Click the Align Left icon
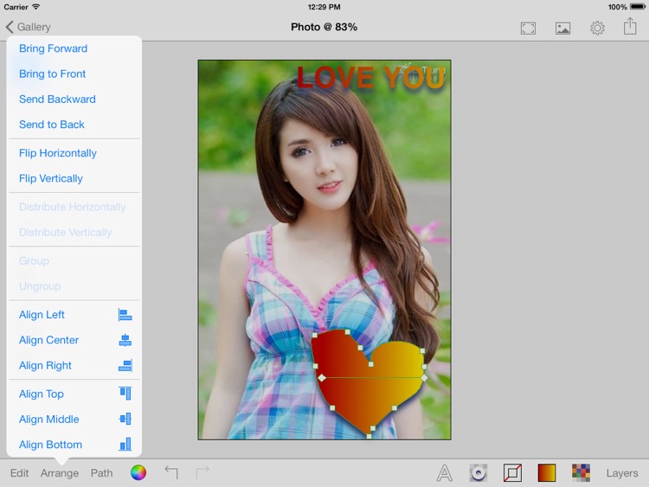 point(125,315)
